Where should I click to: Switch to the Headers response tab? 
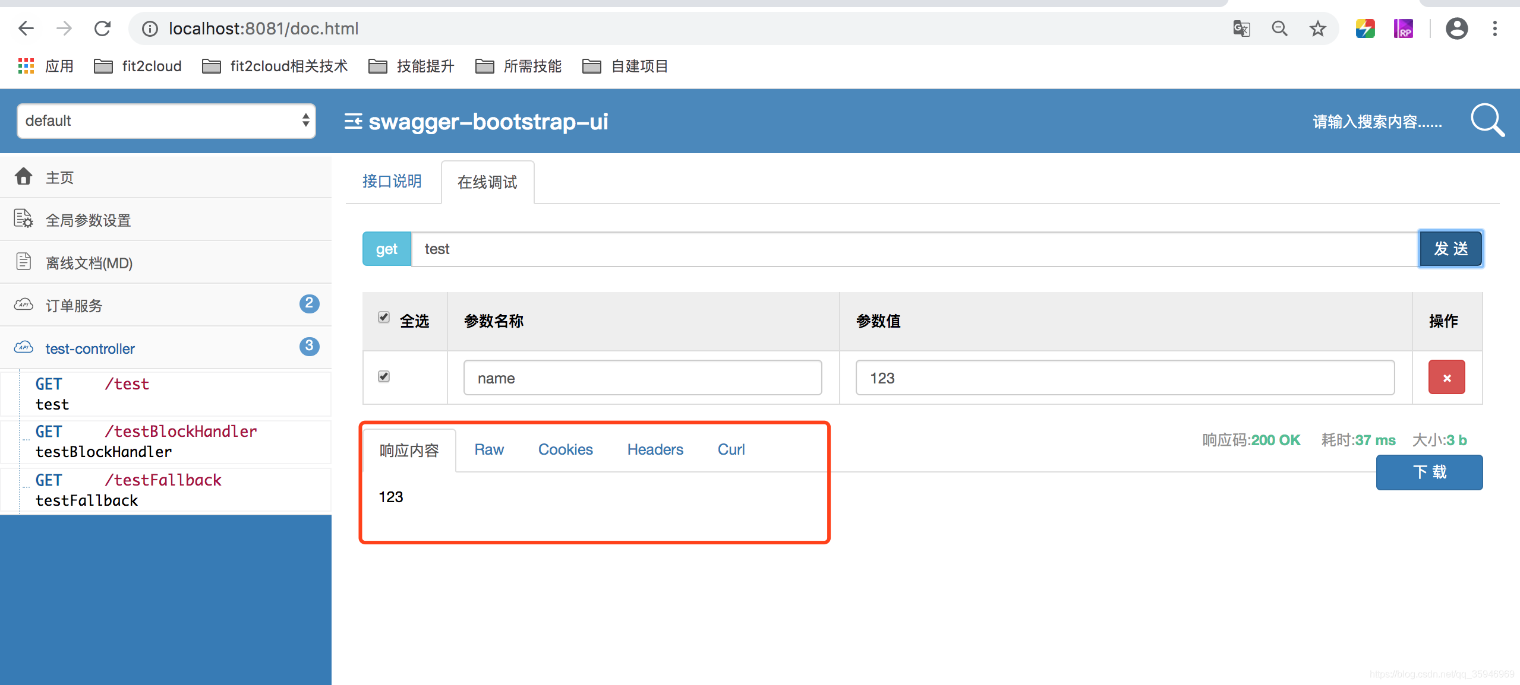[x=655, y=449]
